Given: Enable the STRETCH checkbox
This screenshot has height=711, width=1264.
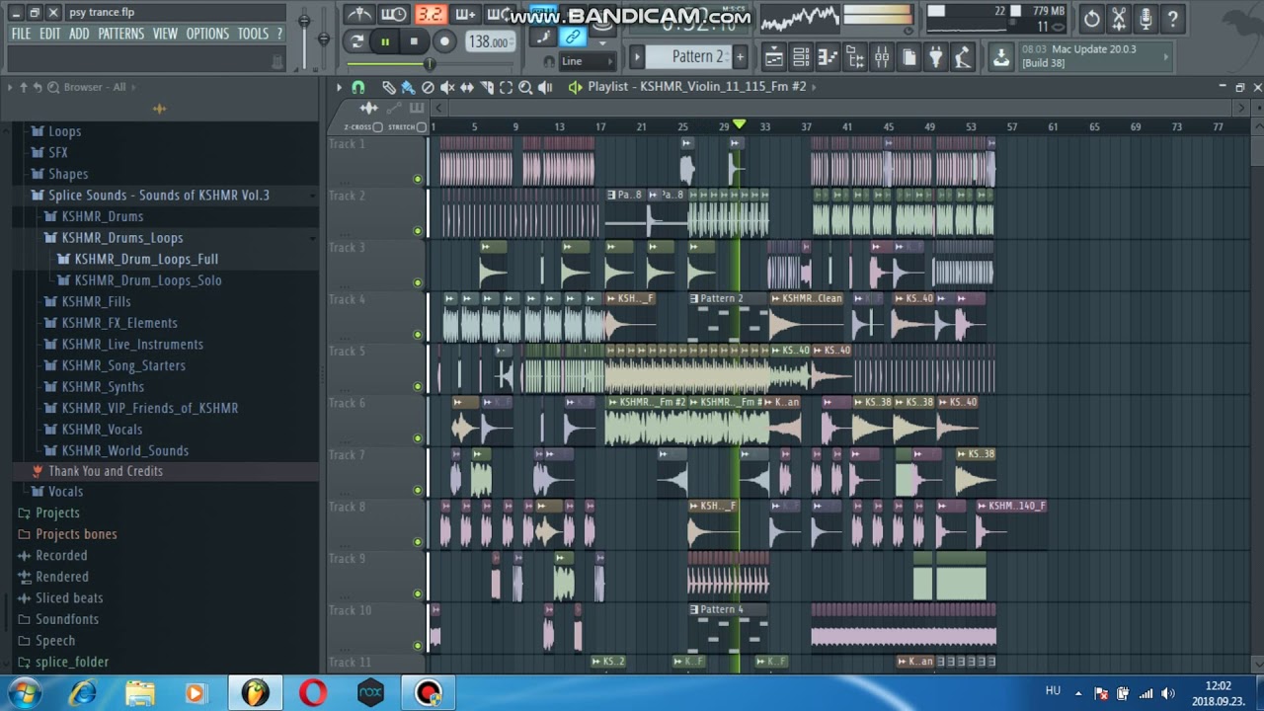Looking at the screenshot, I should click(422, 127).
